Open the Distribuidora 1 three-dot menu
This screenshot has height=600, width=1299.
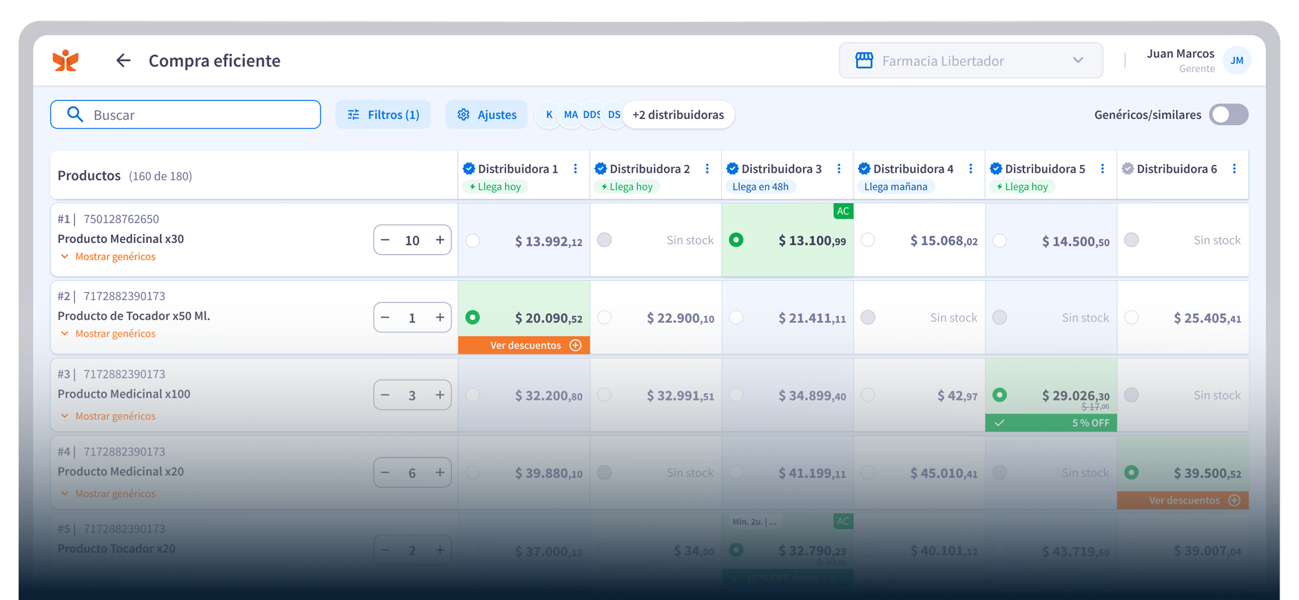pos(575,169)
